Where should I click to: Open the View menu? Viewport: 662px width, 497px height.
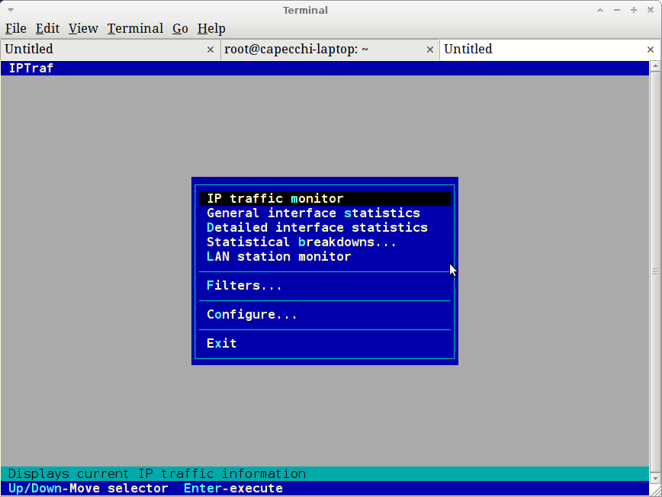coord(83,28)
